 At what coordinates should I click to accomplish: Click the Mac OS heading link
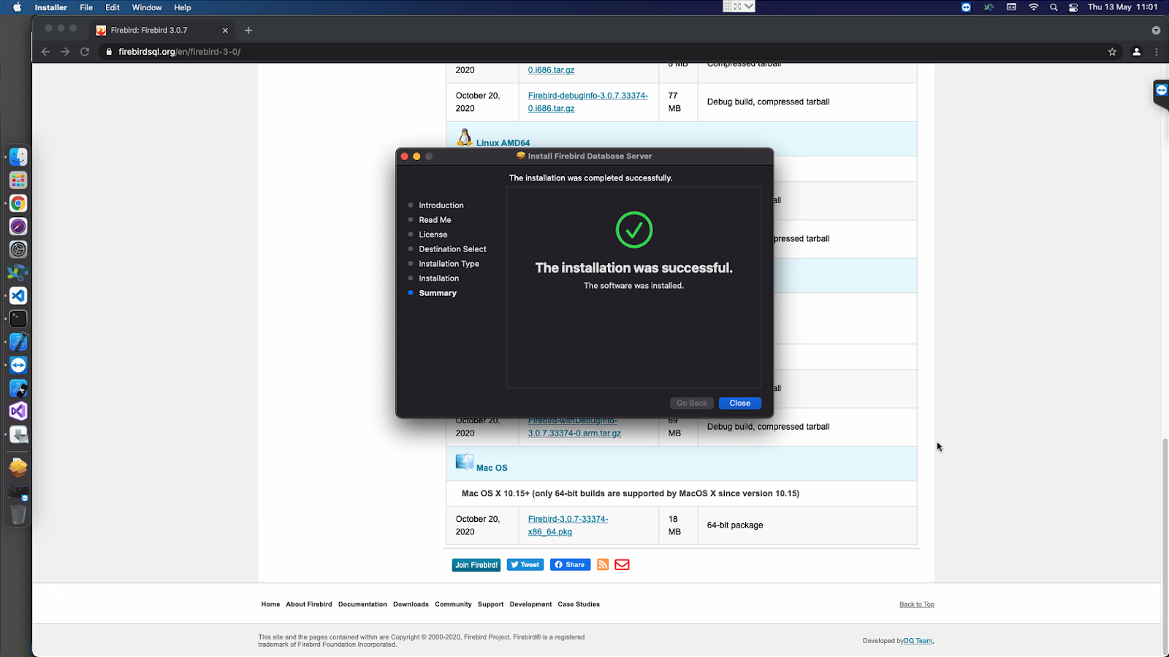[492, 468]
